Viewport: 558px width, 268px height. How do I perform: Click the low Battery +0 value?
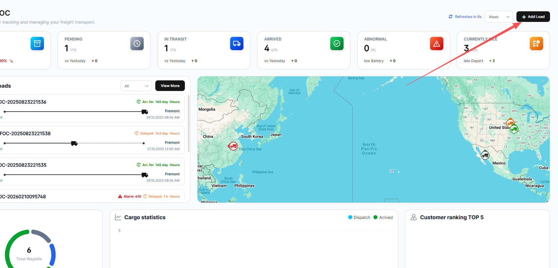pyautogui.click(x=392, y=61)
